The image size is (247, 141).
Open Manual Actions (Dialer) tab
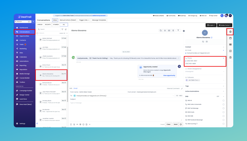68,20
